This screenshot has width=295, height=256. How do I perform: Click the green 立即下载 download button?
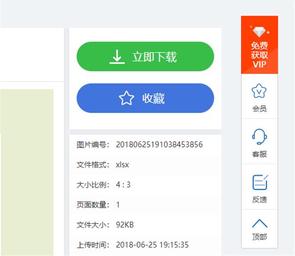click(x=145, y=57)
